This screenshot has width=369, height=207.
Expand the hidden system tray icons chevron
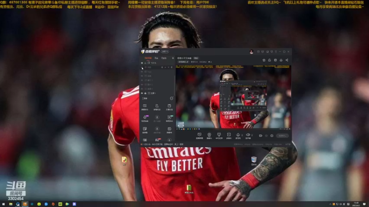coord(330,204)
